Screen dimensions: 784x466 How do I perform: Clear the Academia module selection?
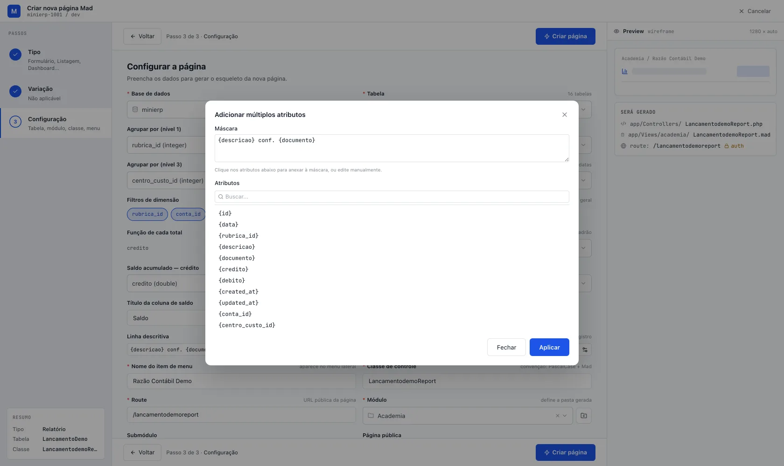557,416
